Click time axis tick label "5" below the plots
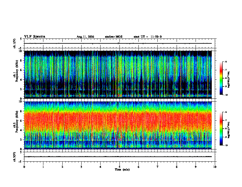This screenshot has height=187, width=242. 119,167
